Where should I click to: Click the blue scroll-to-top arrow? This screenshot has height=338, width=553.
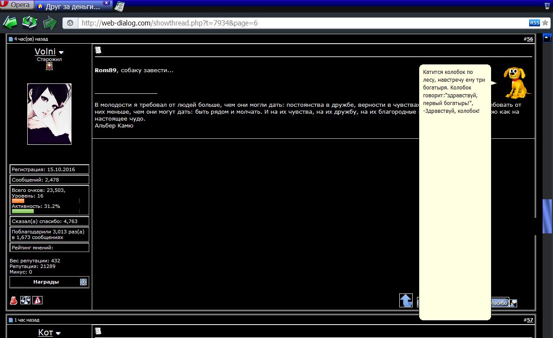406,300
